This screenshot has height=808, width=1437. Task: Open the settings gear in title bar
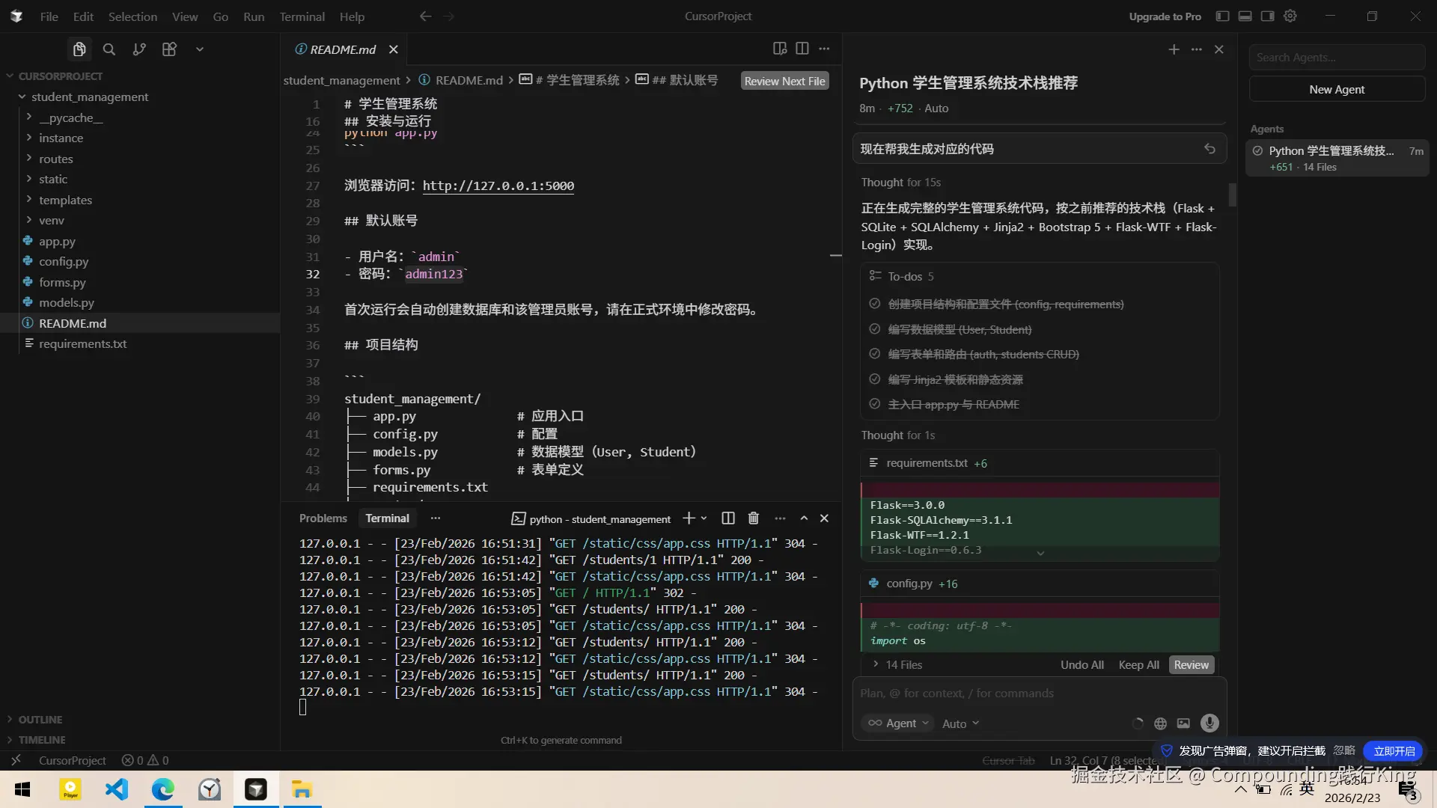pos(1290,16)
